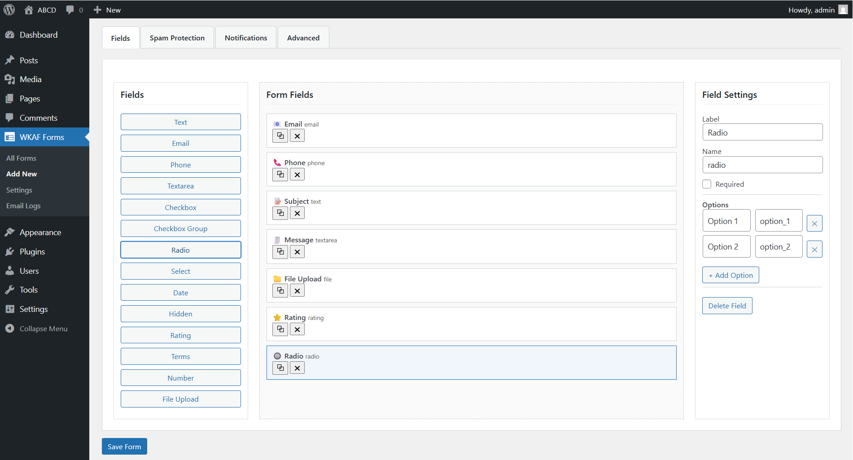Screen dimensions: 853x460
Task: Add a Terms field type
Action: coord(181,356)
